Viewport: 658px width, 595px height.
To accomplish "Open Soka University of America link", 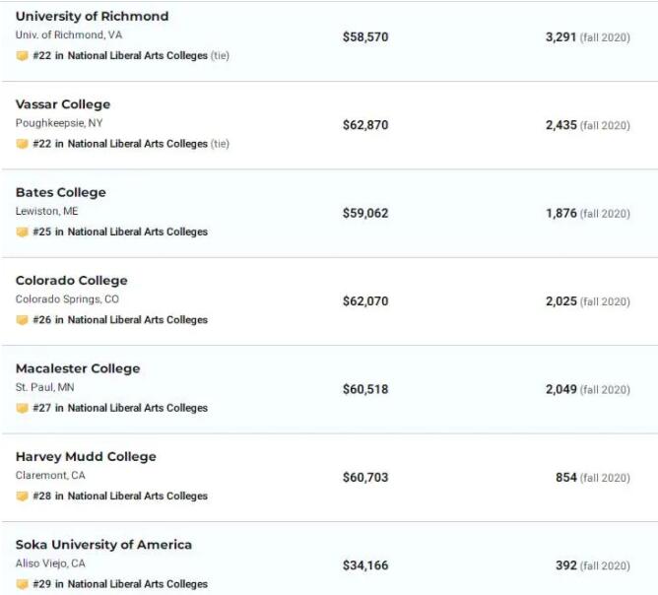I will click(x=103, y=545).
